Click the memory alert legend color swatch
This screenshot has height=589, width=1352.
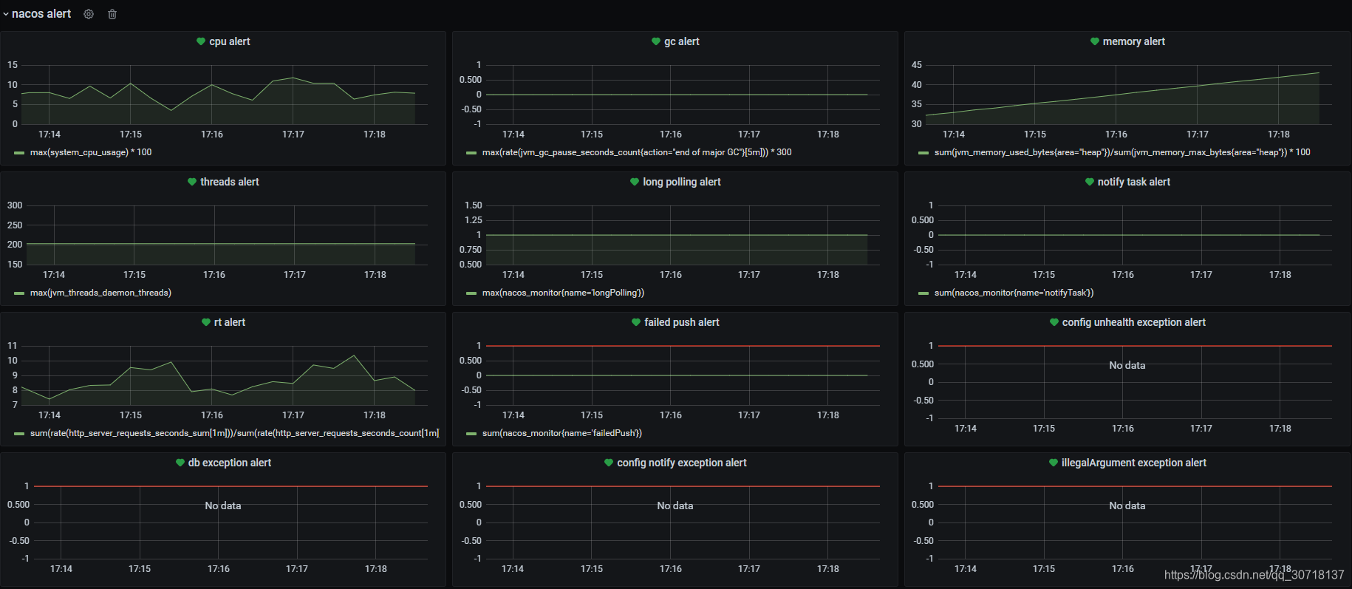click(923, 153)
